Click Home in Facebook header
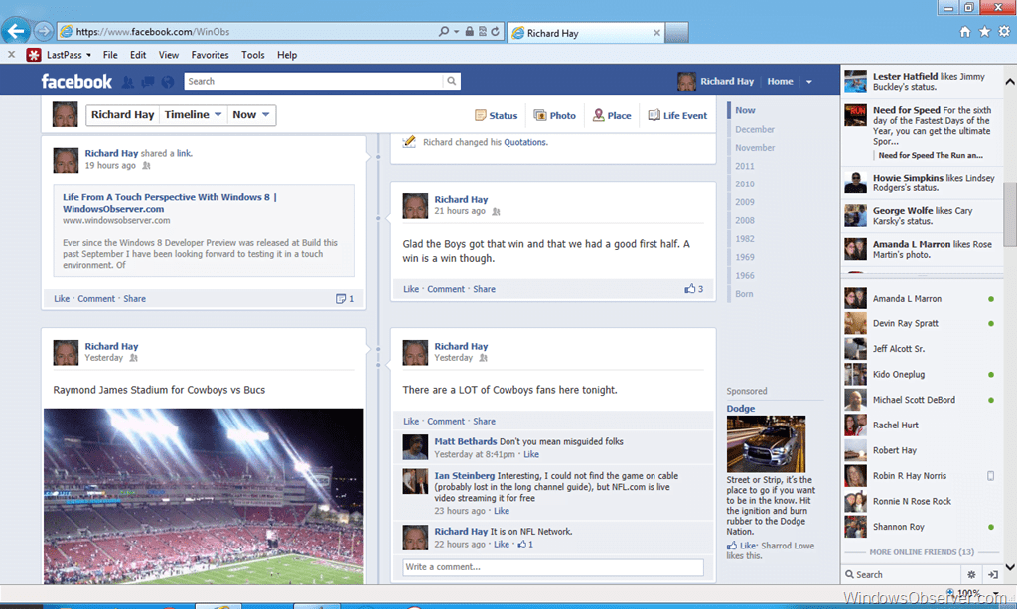1017x609 pixels. [x=780, y=81]
